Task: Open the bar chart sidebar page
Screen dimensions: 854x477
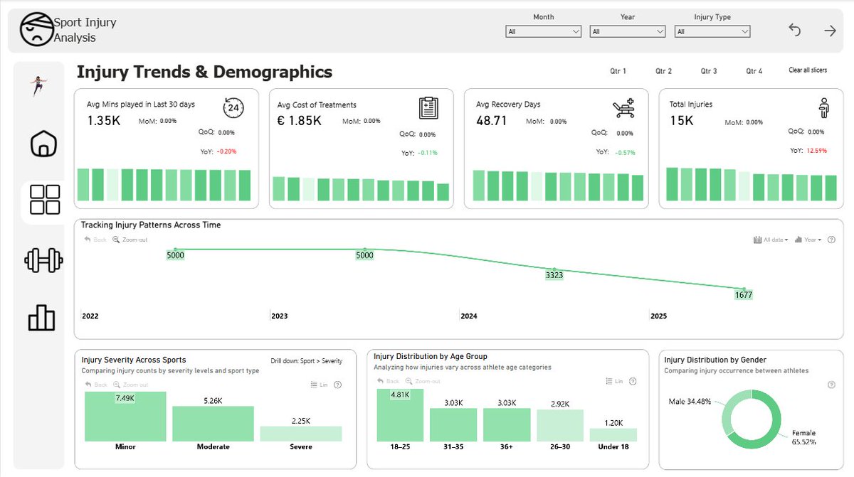Action: (41, 317)
